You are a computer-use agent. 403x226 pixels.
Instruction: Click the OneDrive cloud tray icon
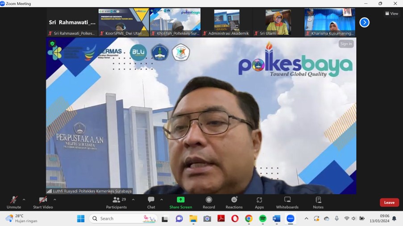point(326,218)
